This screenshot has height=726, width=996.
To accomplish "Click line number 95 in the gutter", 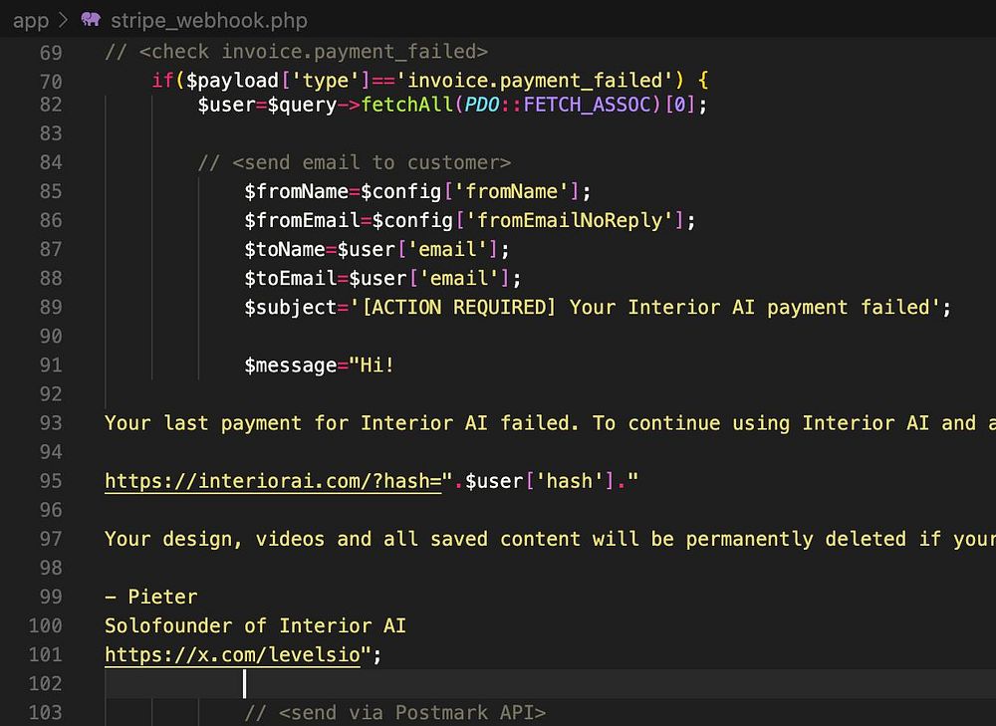I will [51, 481].
